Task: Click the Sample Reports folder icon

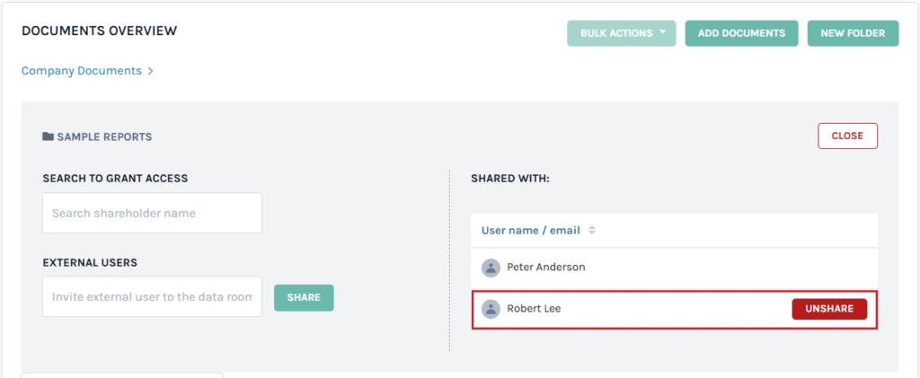Action: 48,137
